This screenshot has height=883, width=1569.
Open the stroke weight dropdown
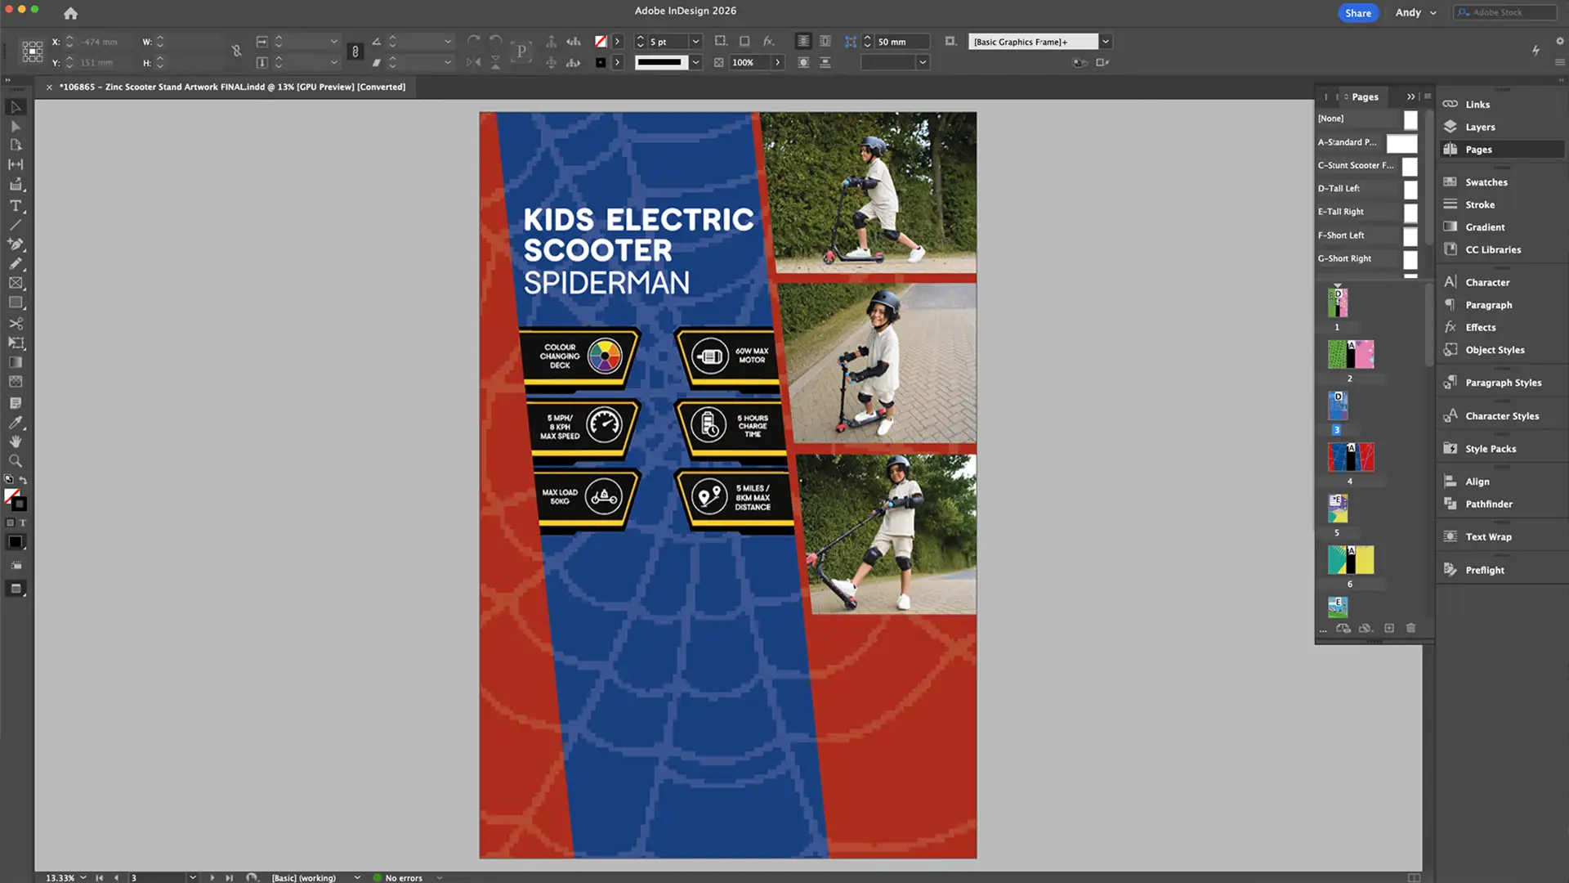(695, 42)
